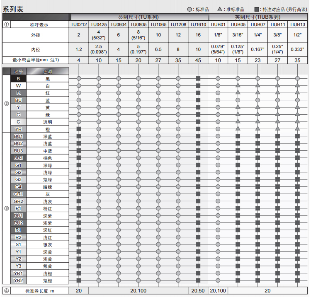Click the 20,50 roll length cell
This screenshot has height=297, width=311.
point(198,291)
